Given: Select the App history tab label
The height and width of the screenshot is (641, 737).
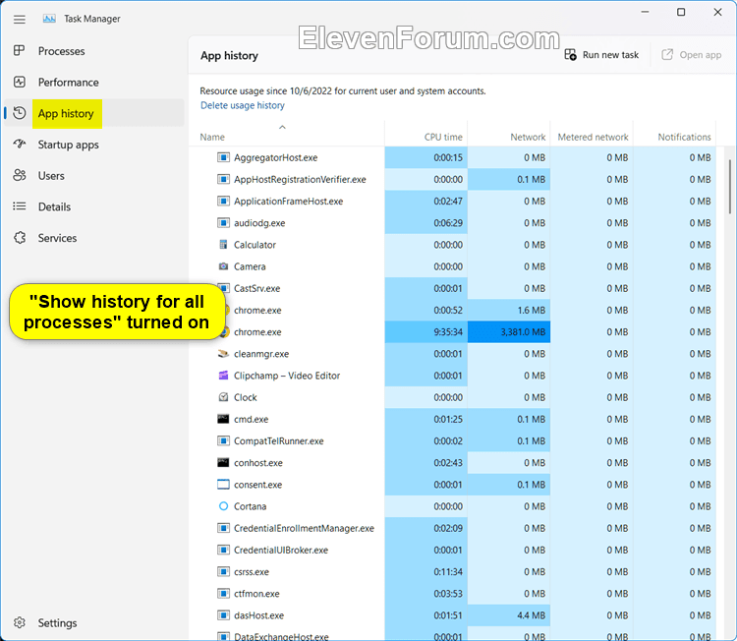Looking at the screenshot, I should pos(66,113).
